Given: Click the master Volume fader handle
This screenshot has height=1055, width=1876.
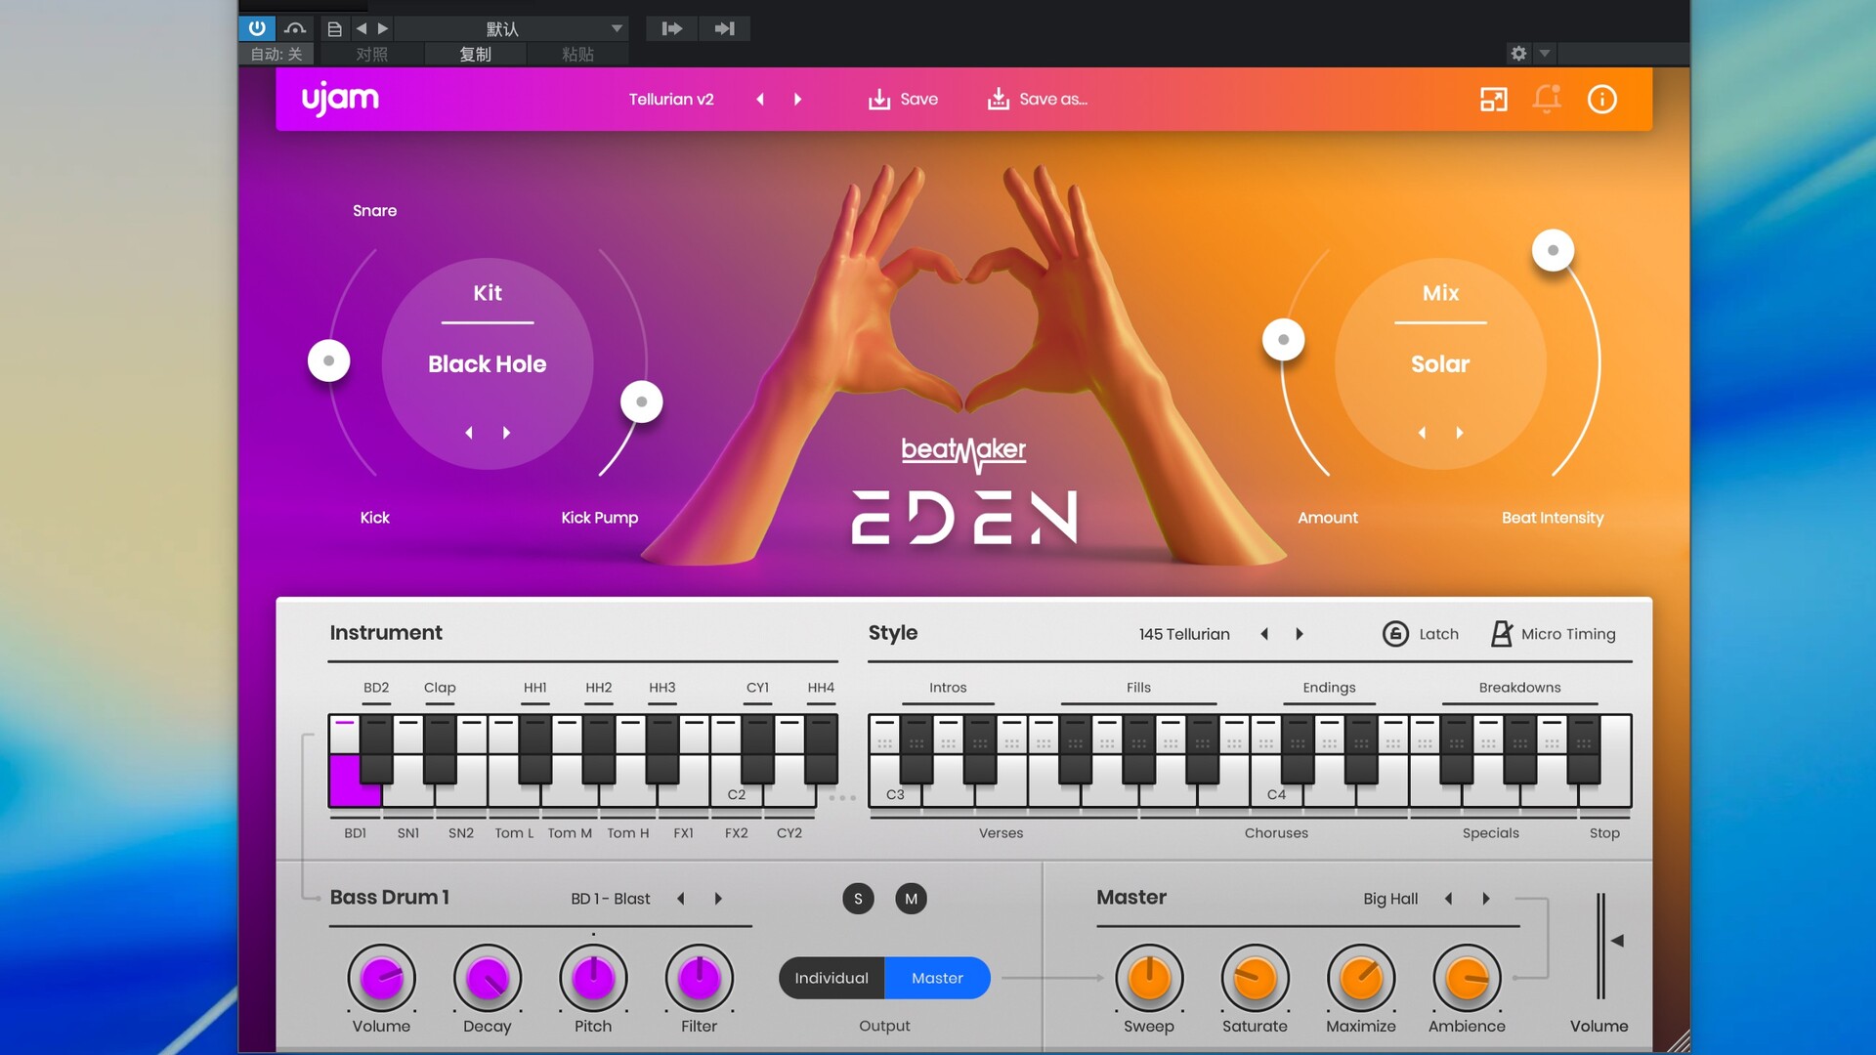Looking at the screenshot, I should [1617, 941].
